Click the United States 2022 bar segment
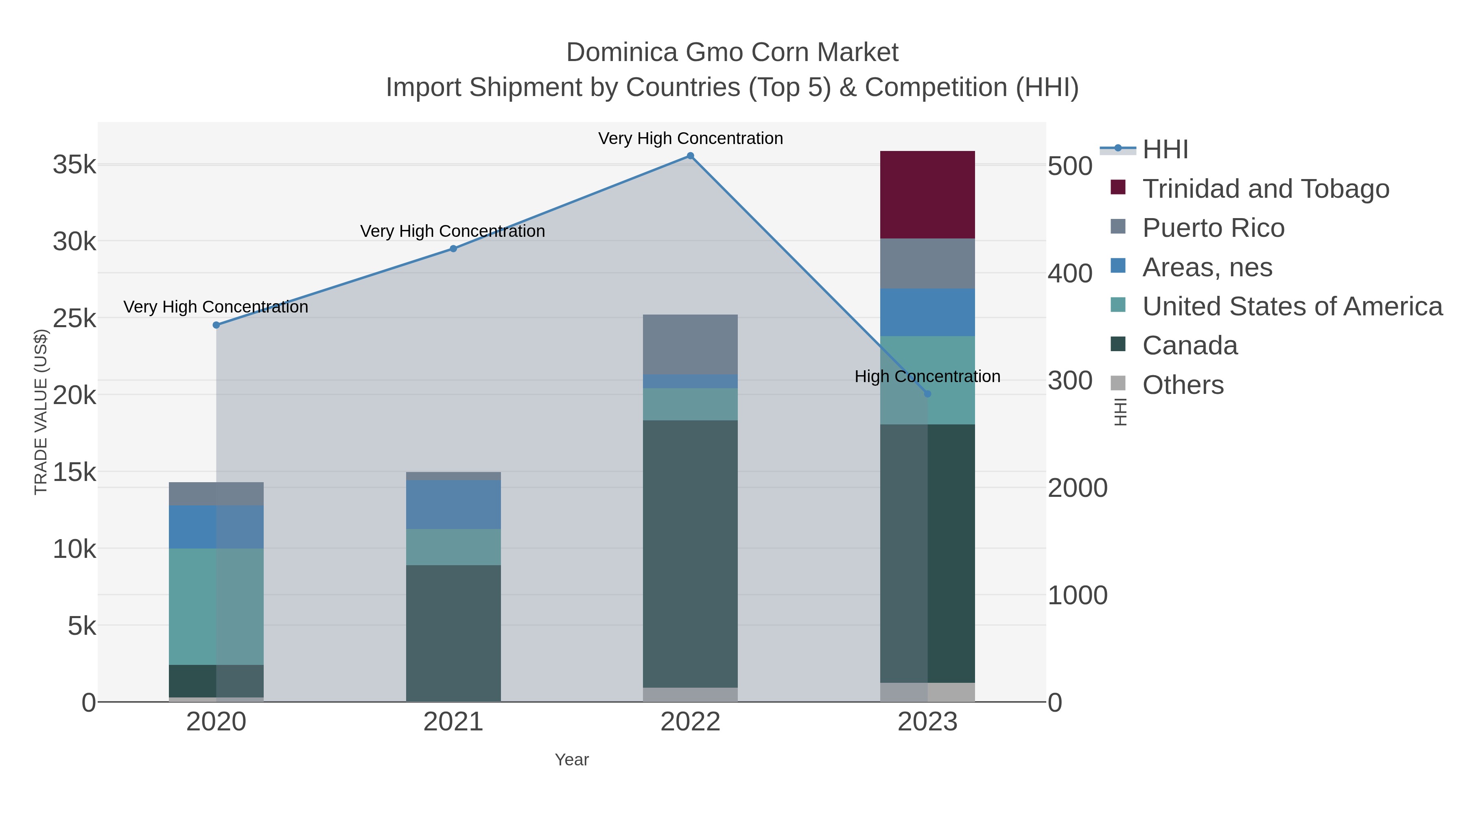This screenshot has width=1465, height=824. [x=691, y=404]
